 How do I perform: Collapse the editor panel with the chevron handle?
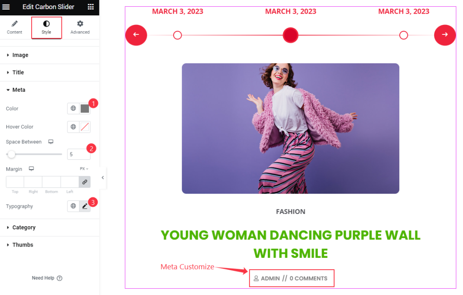pyautogui.click(x=103, y=178)
